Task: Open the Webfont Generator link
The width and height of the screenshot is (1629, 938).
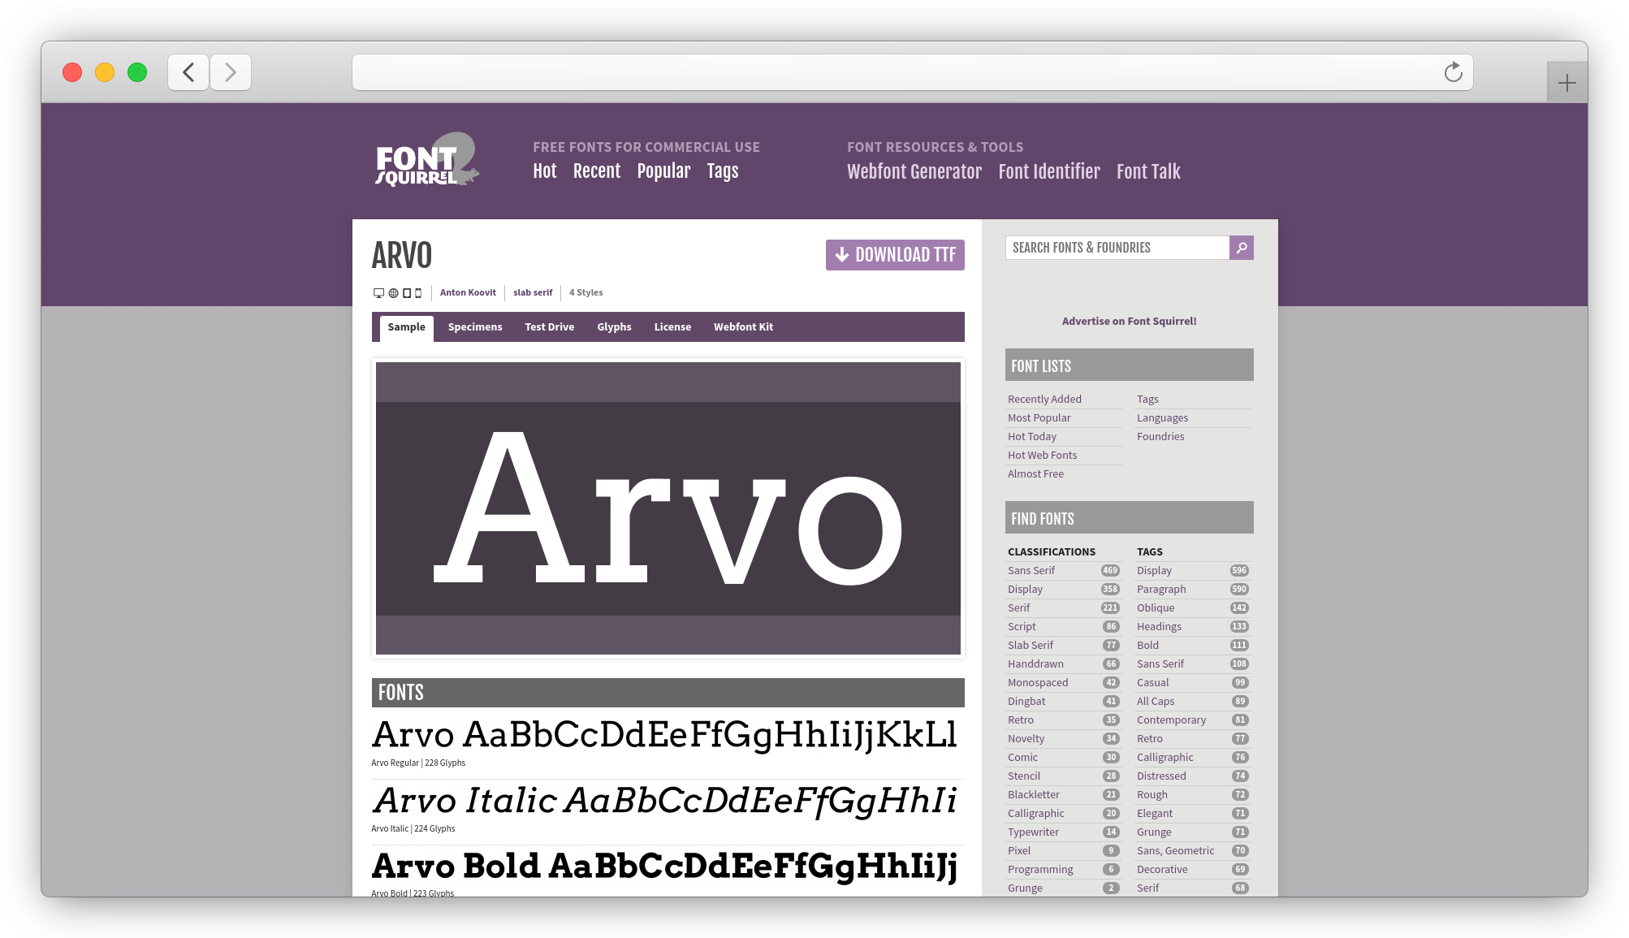Action: click(x=914, y=171)
